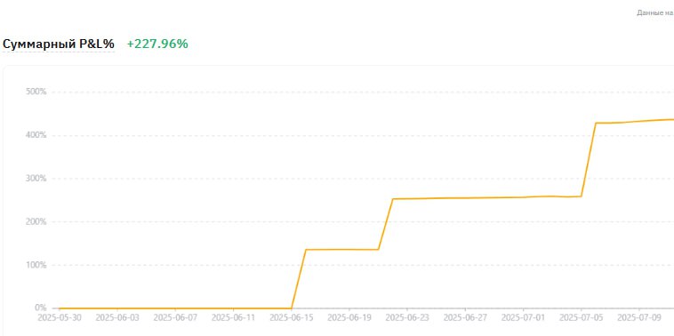Select the 500% y-axis label
This screenshot has width=674, height=336.
[36, 92]
